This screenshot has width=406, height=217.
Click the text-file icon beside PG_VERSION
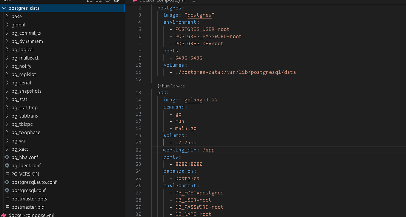coord(7,174)
